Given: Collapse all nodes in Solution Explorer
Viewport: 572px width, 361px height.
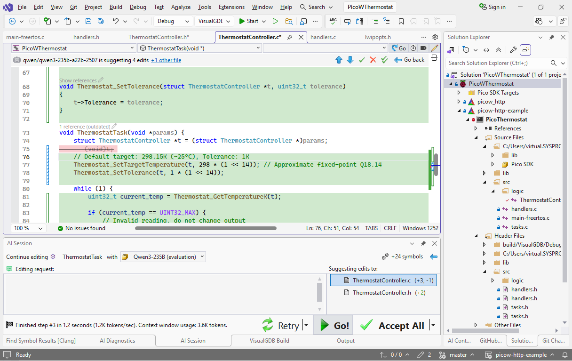Looking at the screenshot, I should pos(499,50).
